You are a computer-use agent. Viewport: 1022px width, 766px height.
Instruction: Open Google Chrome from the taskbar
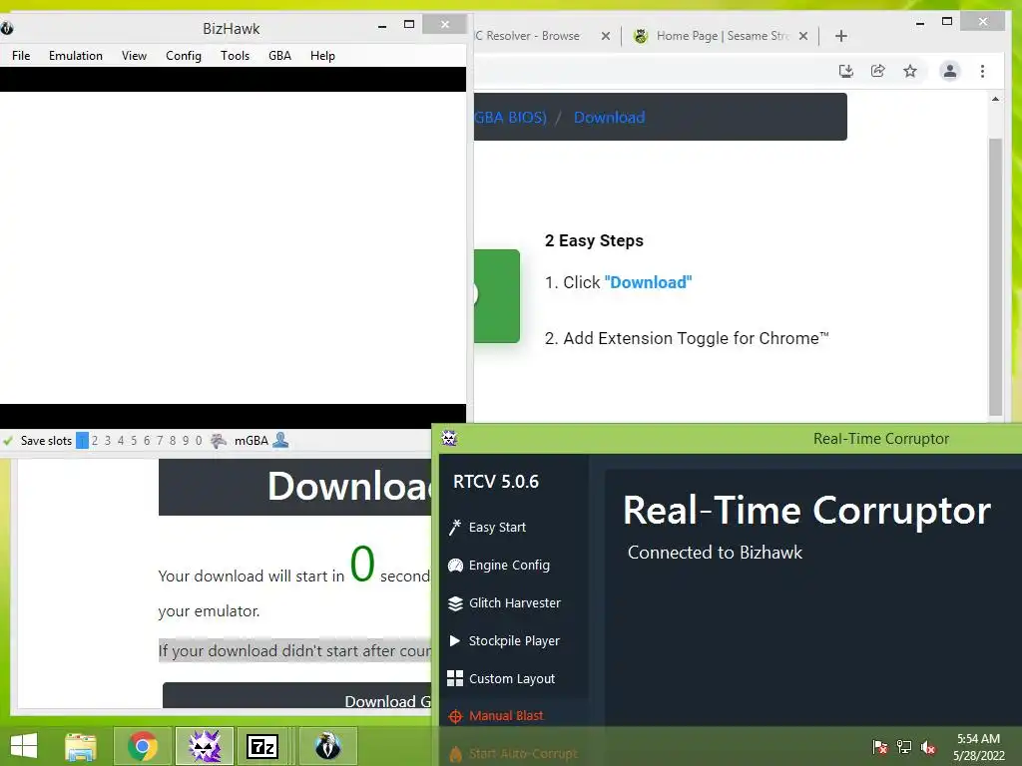click(x=143, y=746)
